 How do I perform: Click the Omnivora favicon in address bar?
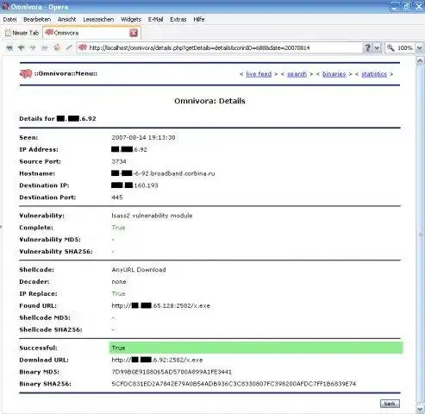click(x=83, y=47)
